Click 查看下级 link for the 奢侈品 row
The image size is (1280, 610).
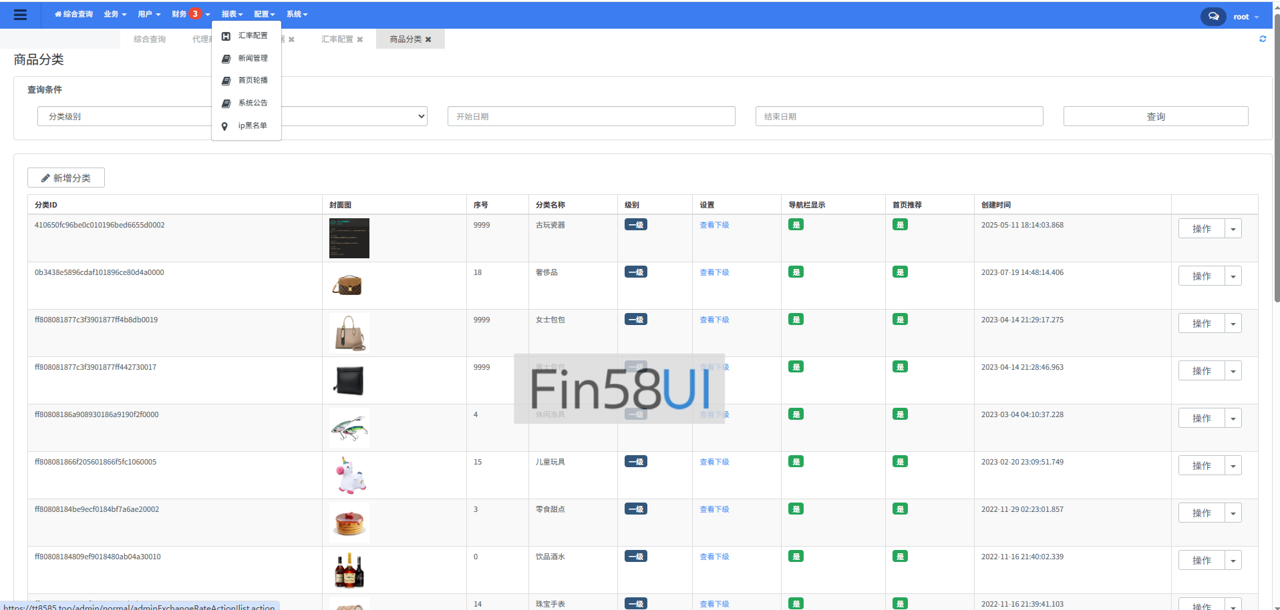click(714, 272)
